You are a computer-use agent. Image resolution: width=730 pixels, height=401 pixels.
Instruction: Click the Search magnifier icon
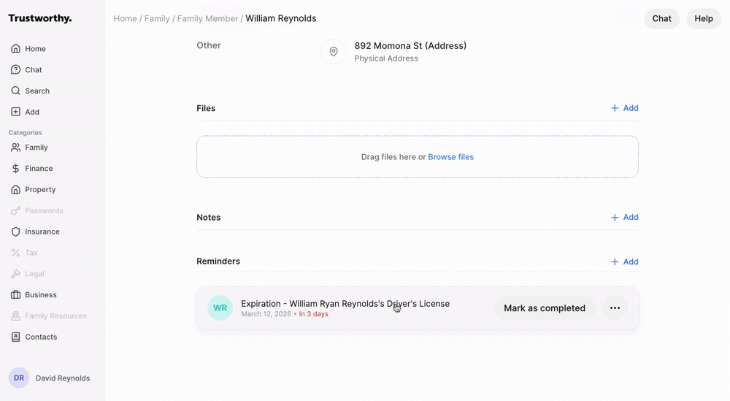pos(15,91)
